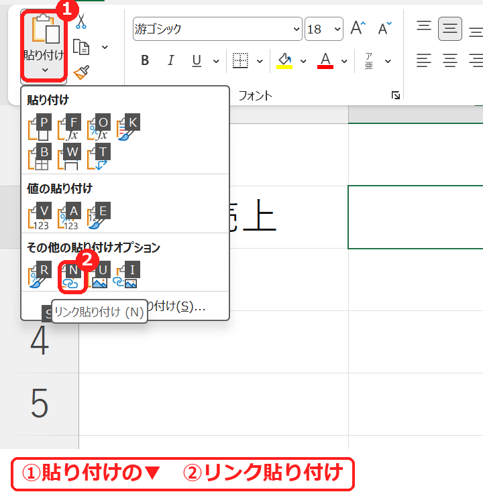Decrease font size with the small A icon

tap(385, 28)
